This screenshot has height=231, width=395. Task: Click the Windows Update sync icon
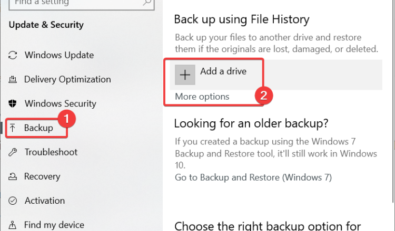click(13, 55)
